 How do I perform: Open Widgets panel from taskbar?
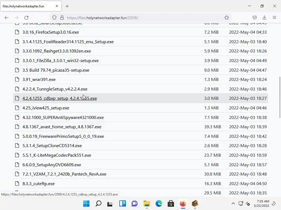click(123, 203)
